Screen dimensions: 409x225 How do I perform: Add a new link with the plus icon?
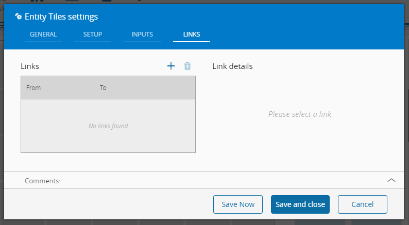coord(171,66)
